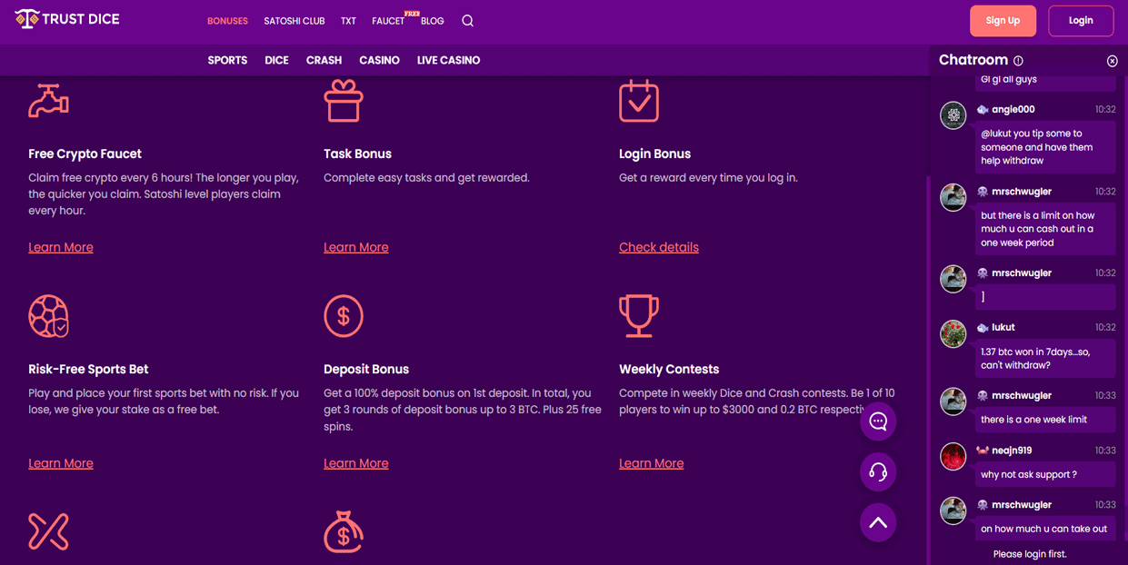The image size is (1128, 565).
Task: Click the Deposit Bonus dollar coin icon
Action: 344,316
